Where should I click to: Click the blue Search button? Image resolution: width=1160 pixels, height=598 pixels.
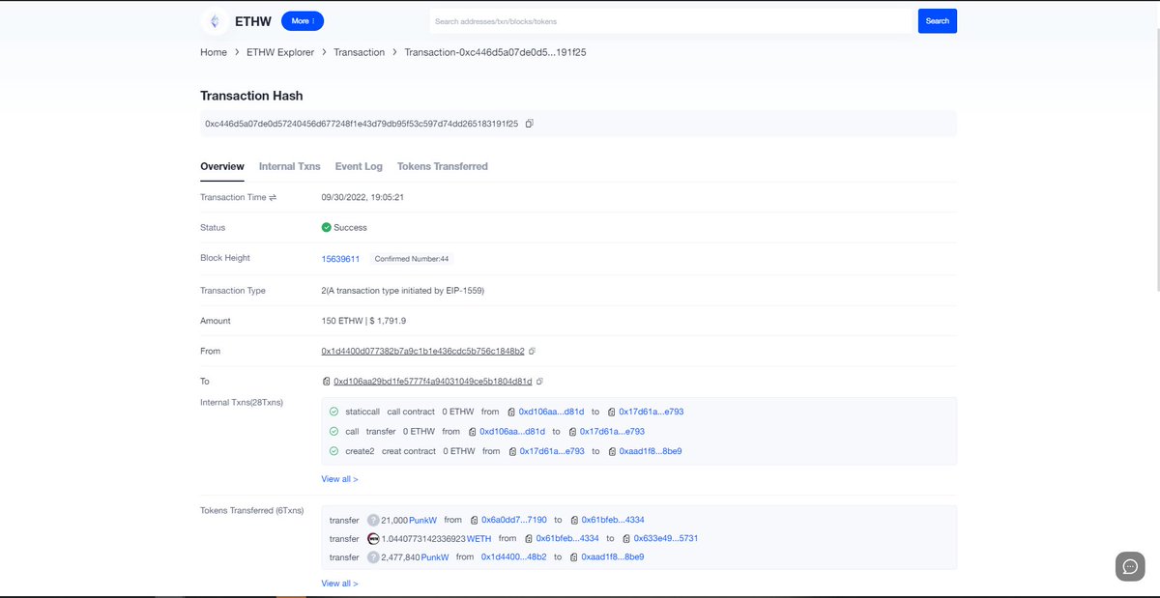tap(938, 20)
